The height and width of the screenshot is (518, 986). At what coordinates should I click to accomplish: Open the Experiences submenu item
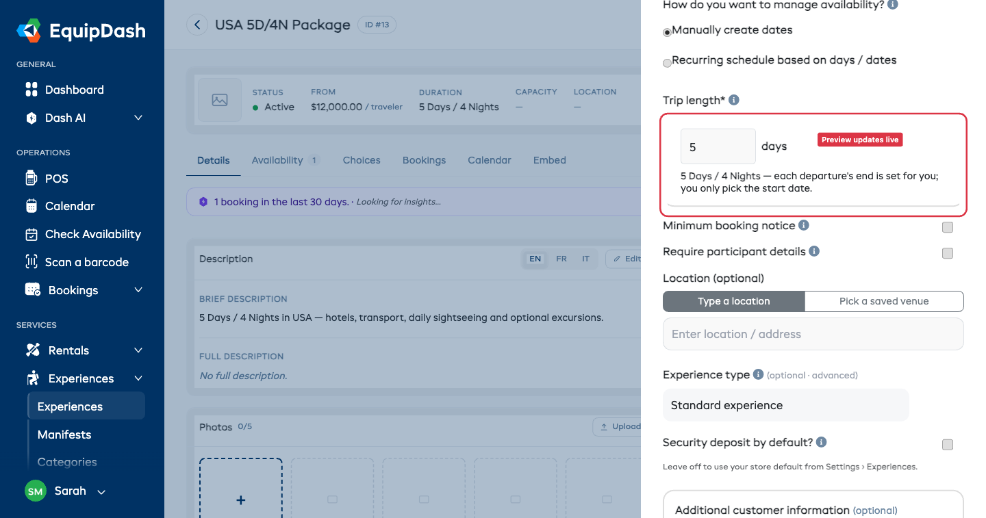coord(86,406)
